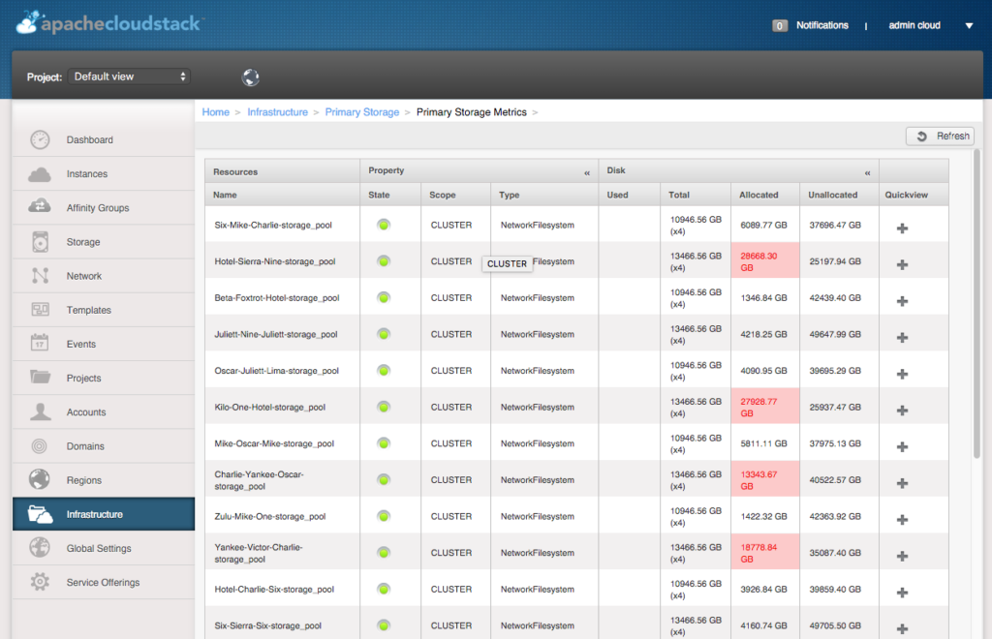Click the globe icon beside the project selector
The width and height of the screenshot is (992, 639).
(250, 76)
